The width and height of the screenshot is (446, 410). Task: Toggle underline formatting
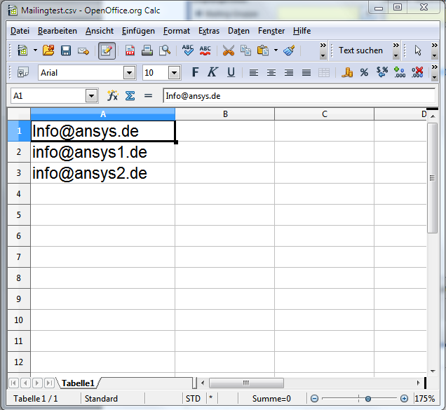click(x=230, y=72)
